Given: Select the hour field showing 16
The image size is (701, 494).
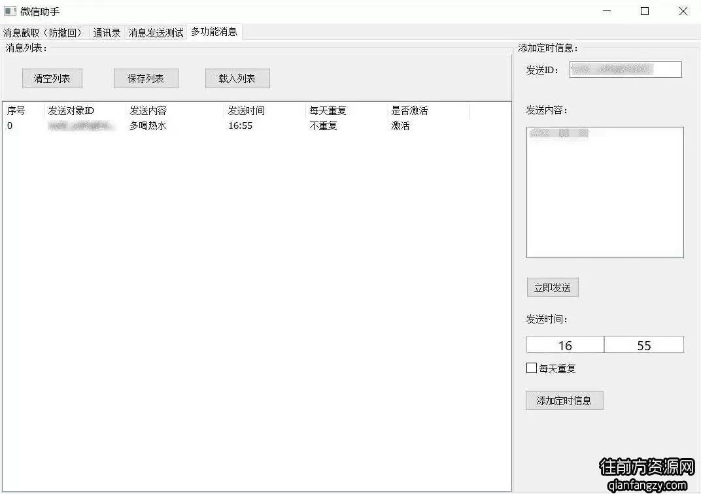Looking at the screenshot, I should (565, 345).
